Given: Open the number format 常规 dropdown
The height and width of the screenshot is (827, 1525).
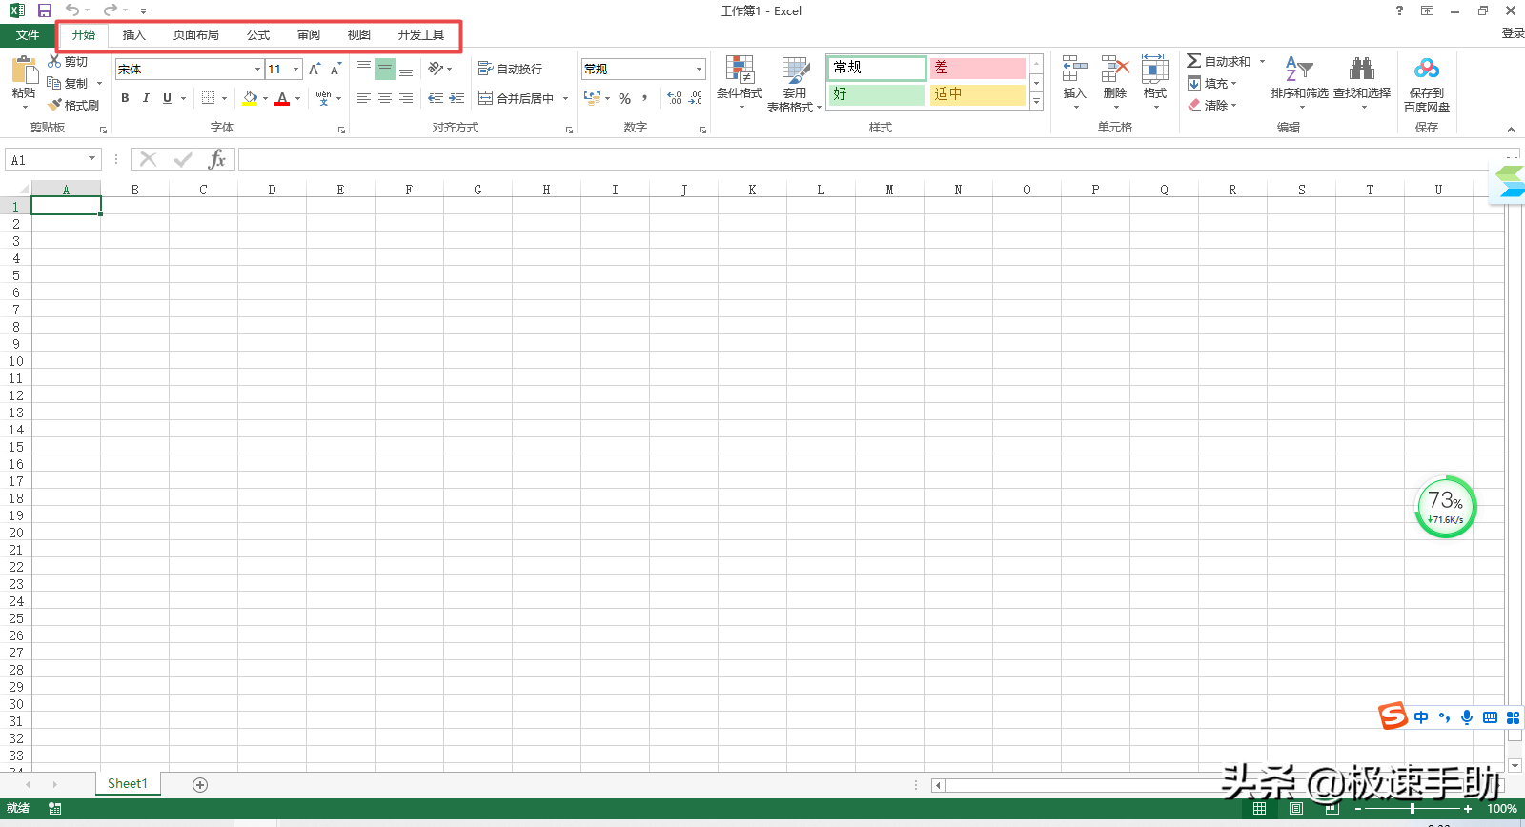Looking at the screenshot, I should 699,69.
